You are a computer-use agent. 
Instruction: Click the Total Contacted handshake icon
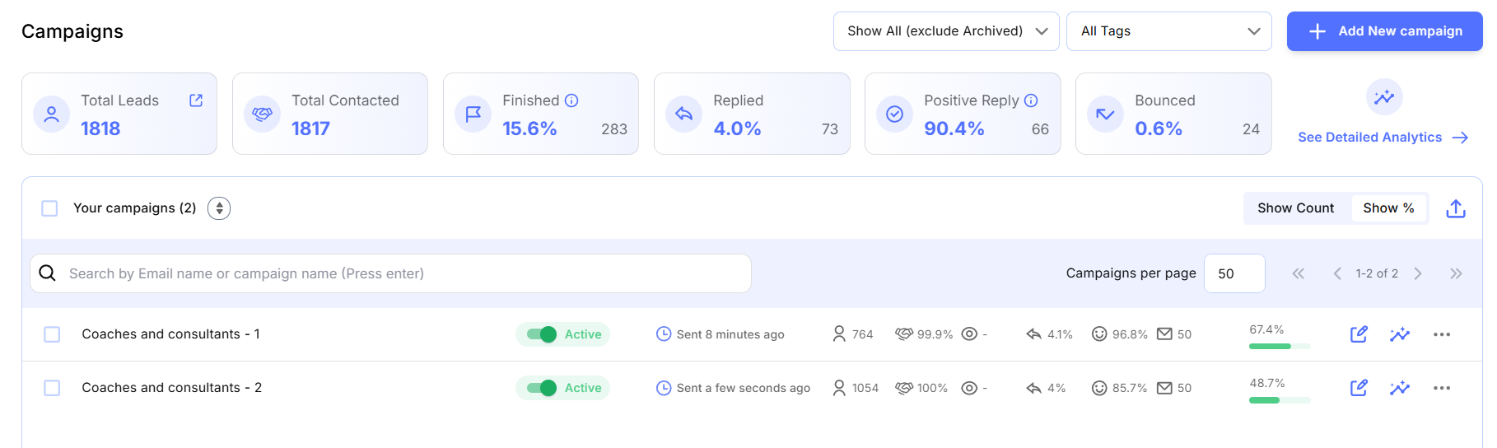coord(263,114)
